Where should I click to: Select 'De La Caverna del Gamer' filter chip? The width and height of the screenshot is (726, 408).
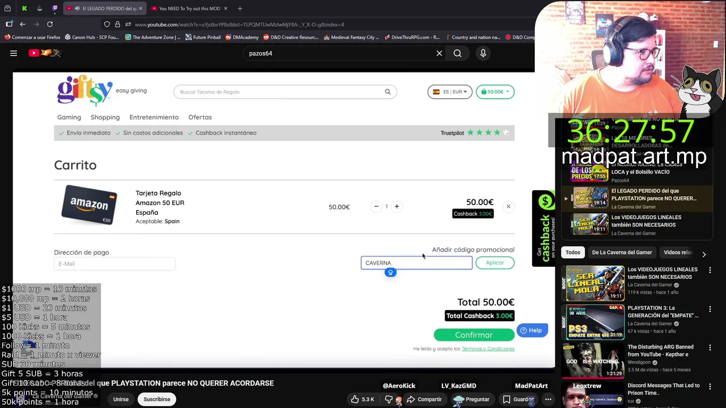(x=622, y=253)
